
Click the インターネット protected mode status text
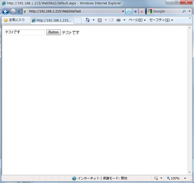(102, 178)
